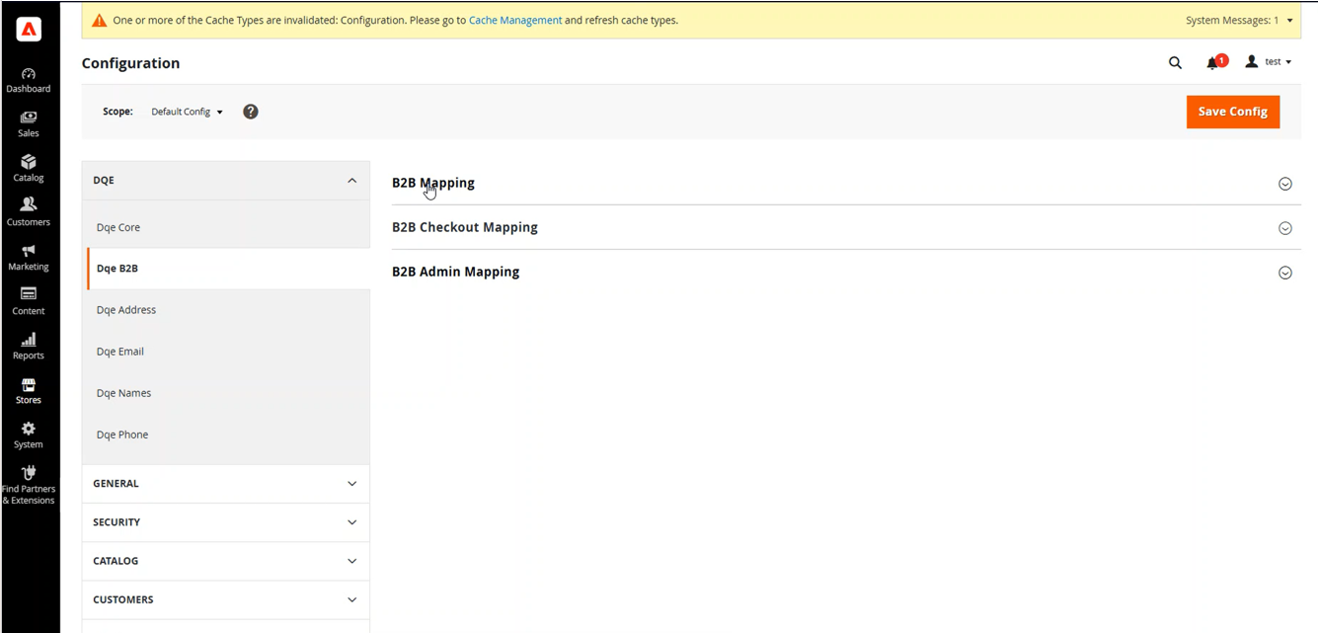This screenshot has width=1318, height=633.
Task: Expand the GENERAL configuration group
Action: (x=225, y=484)
